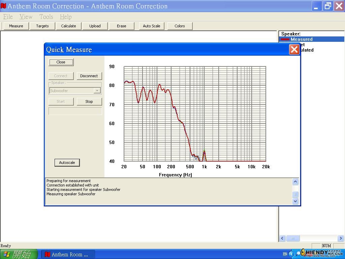The width and height of the screenshot is (345, 259).
Task: Click 'Connection established with unit' log line
Action: point(73,185)
